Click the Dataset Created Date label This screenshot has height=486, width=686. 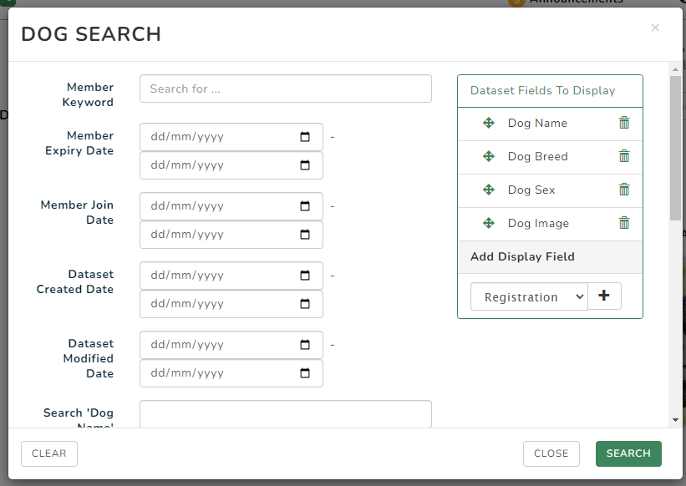pos(75,281)
